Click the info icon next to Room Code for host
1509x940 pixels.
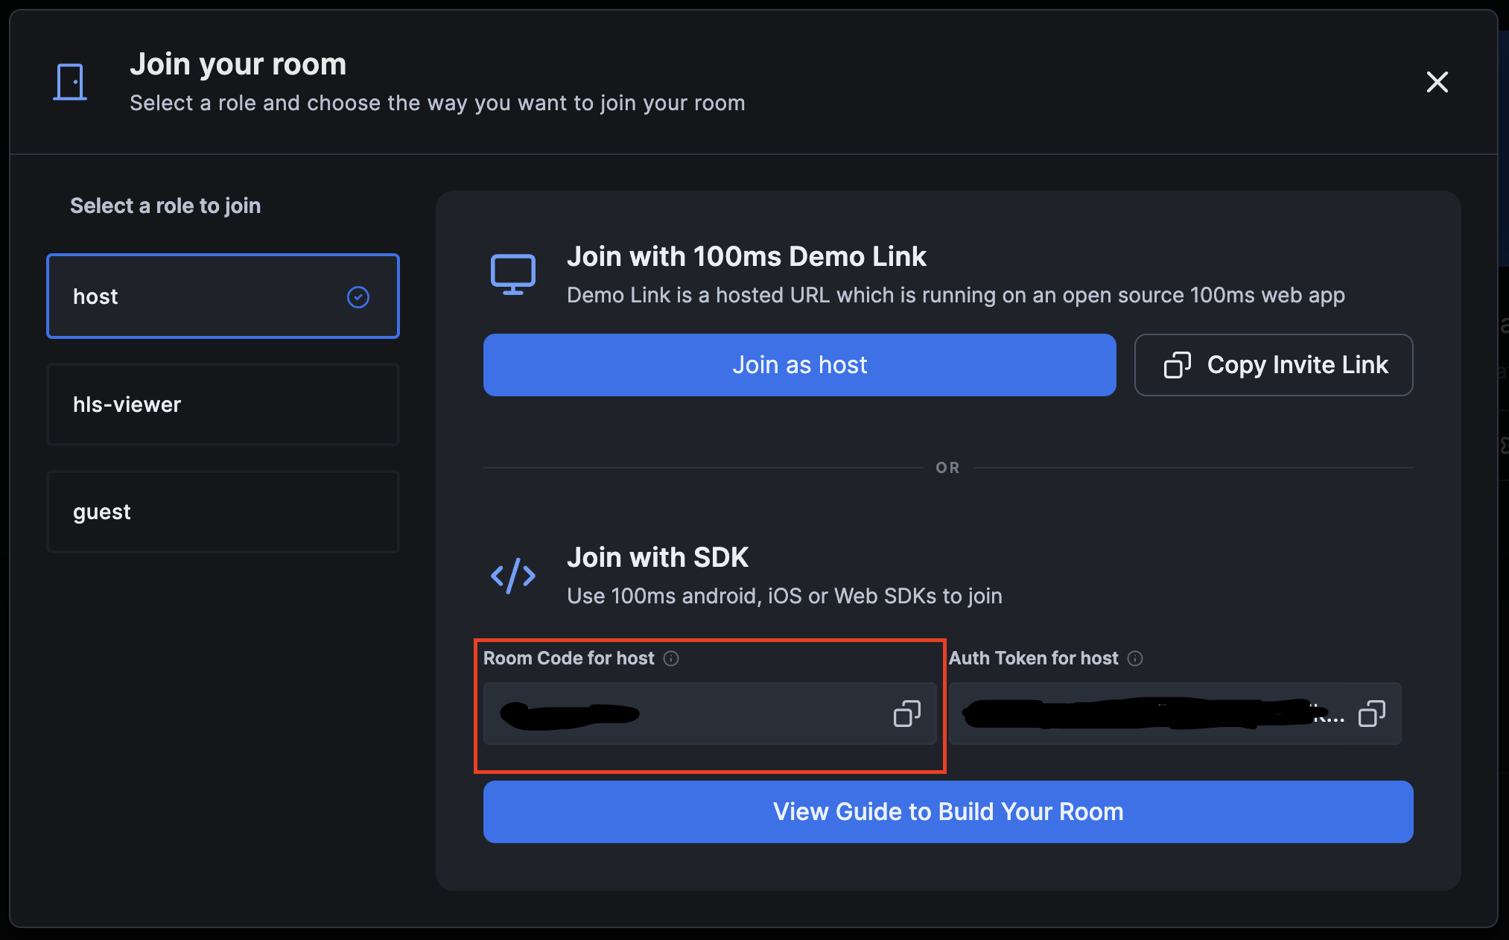coord(673,658)
